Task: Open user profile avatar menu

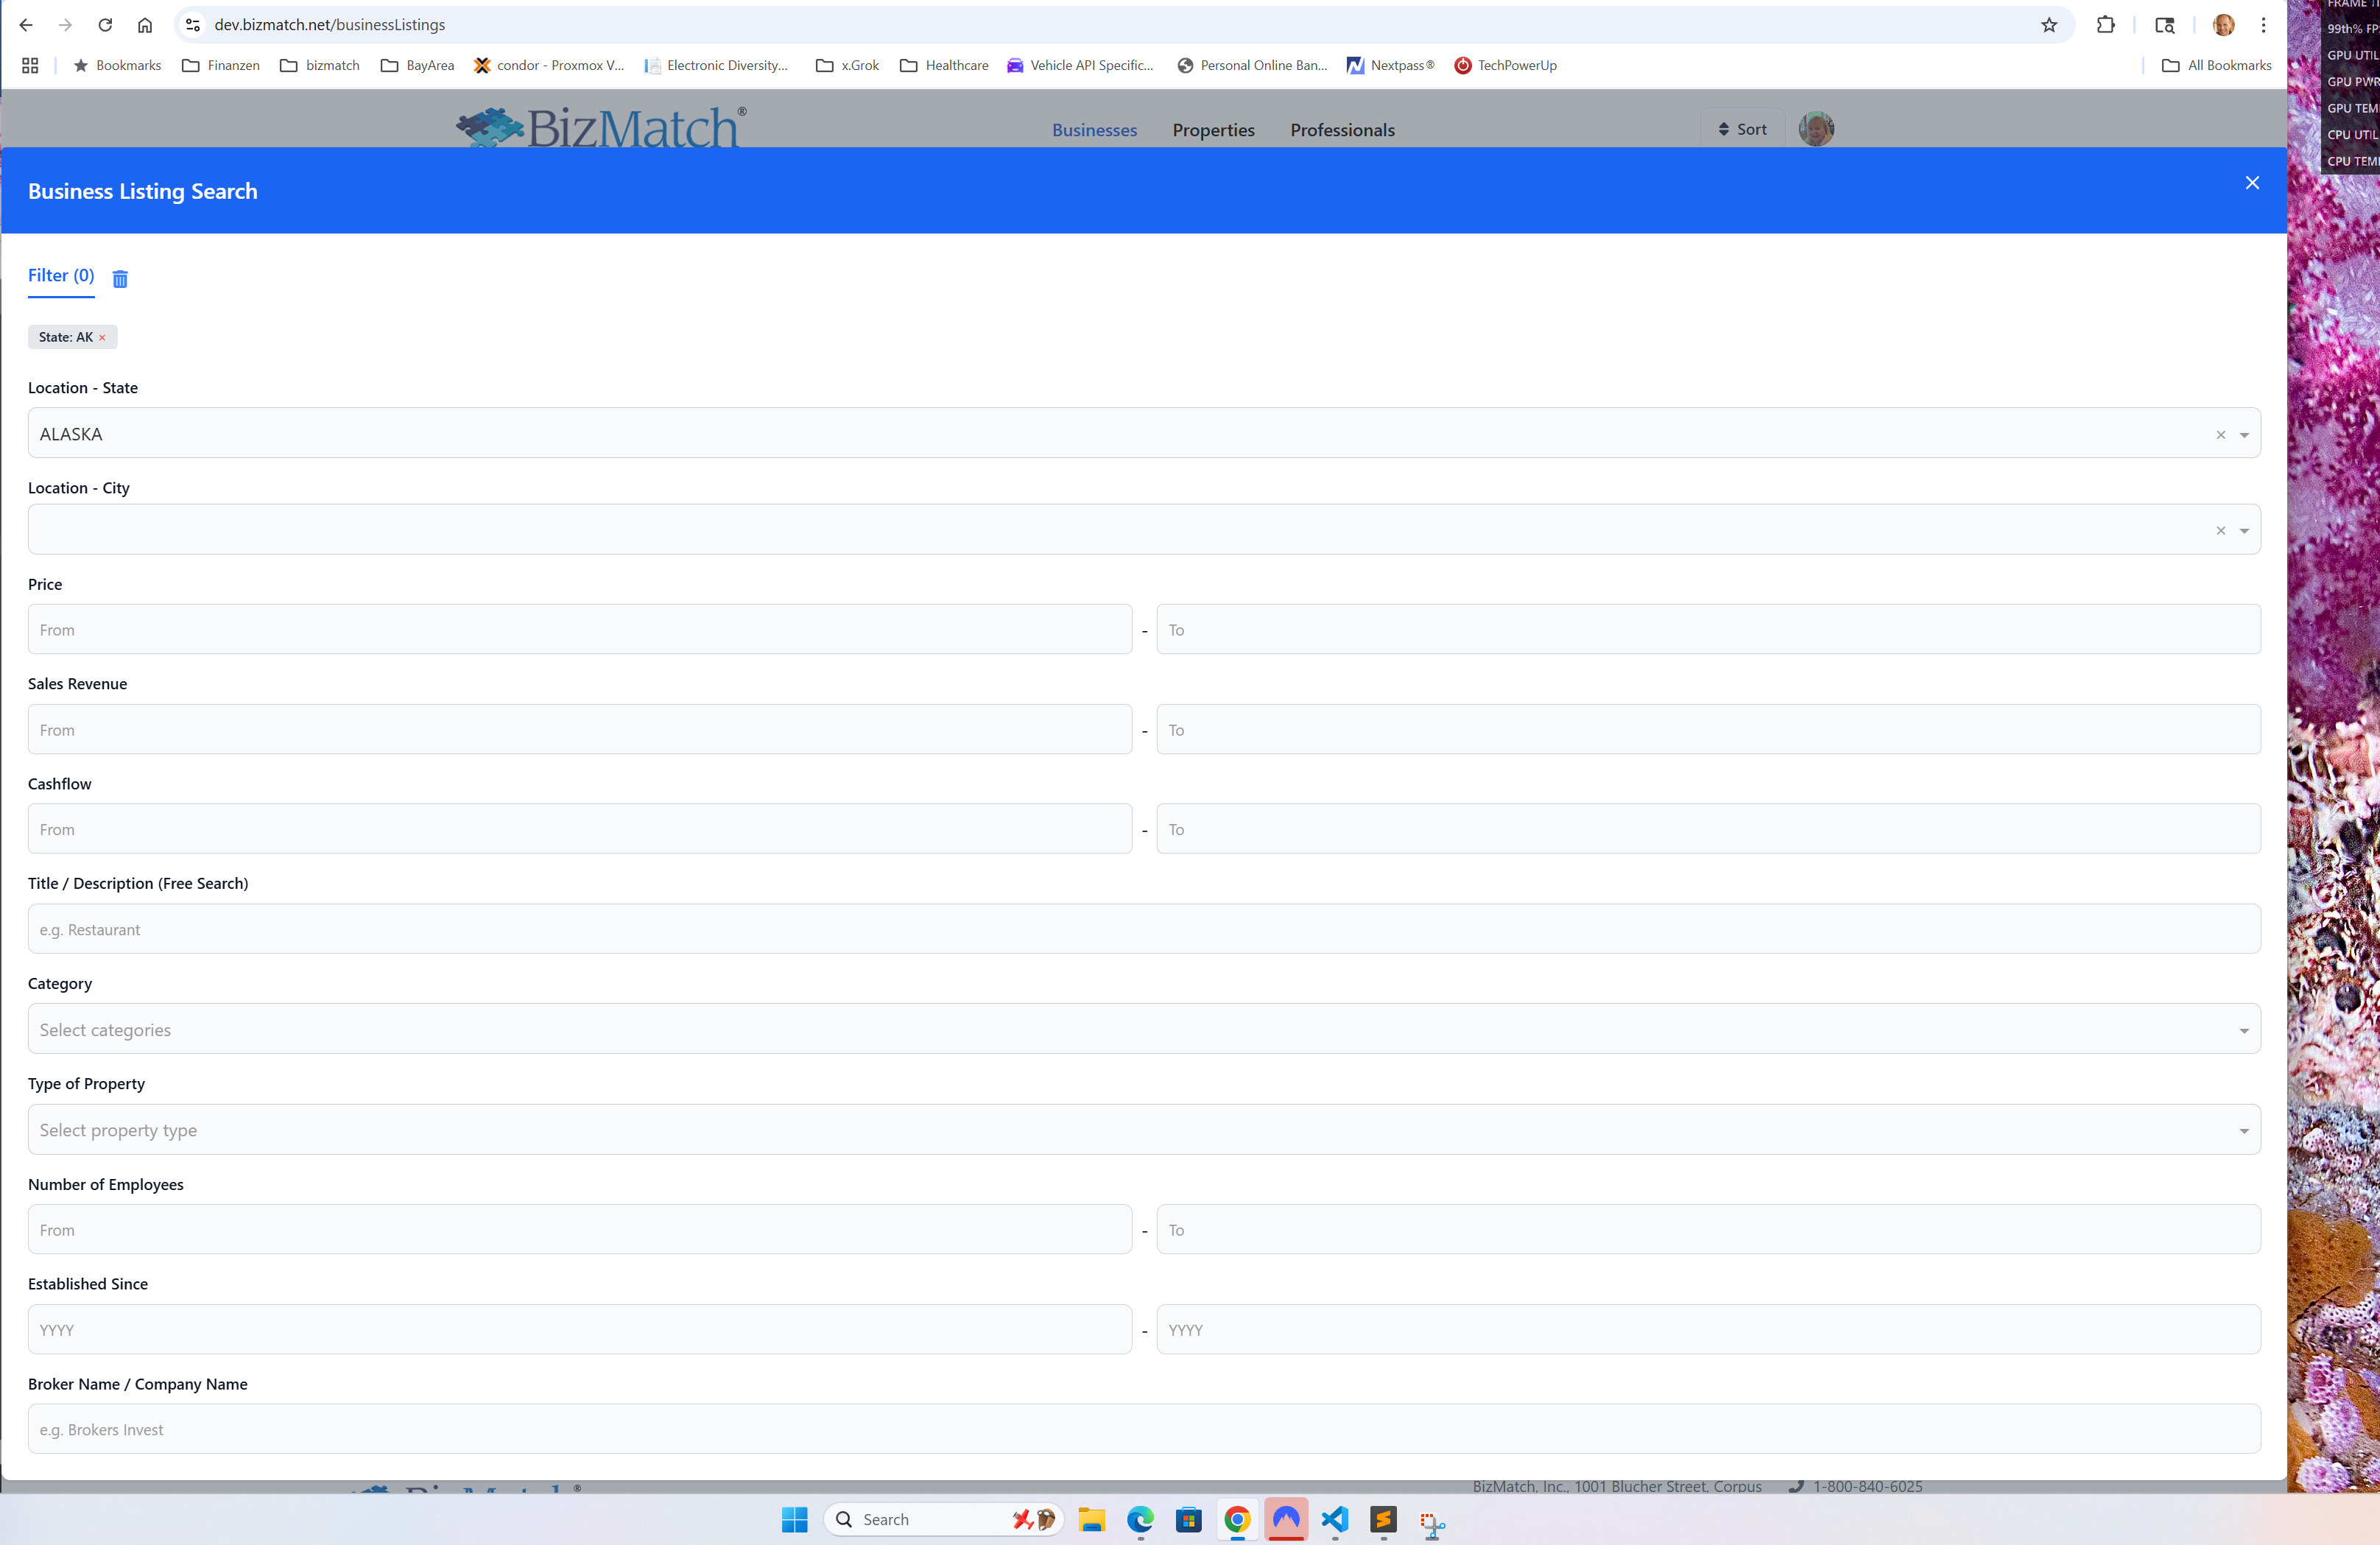Action: tap(1815, 129)
